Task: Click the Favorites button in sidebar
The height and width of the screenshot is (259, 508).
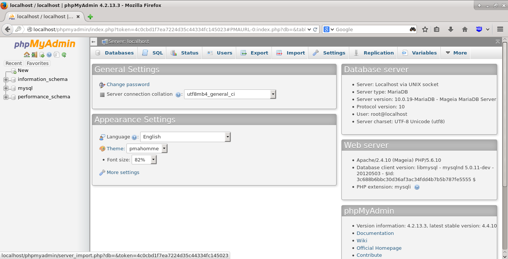Action: 38,63
